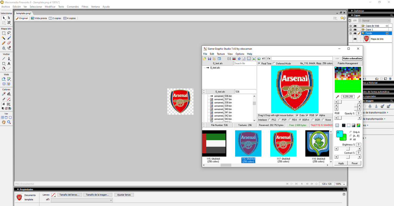Click Reset button in palette panel
This screenshot has width=394, height=206.
pyautogui.click(x=355, y=163)
